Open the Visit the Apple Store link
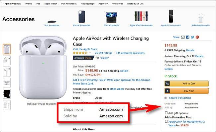Viewport: 216px width, 132px height. click(85, 49)
